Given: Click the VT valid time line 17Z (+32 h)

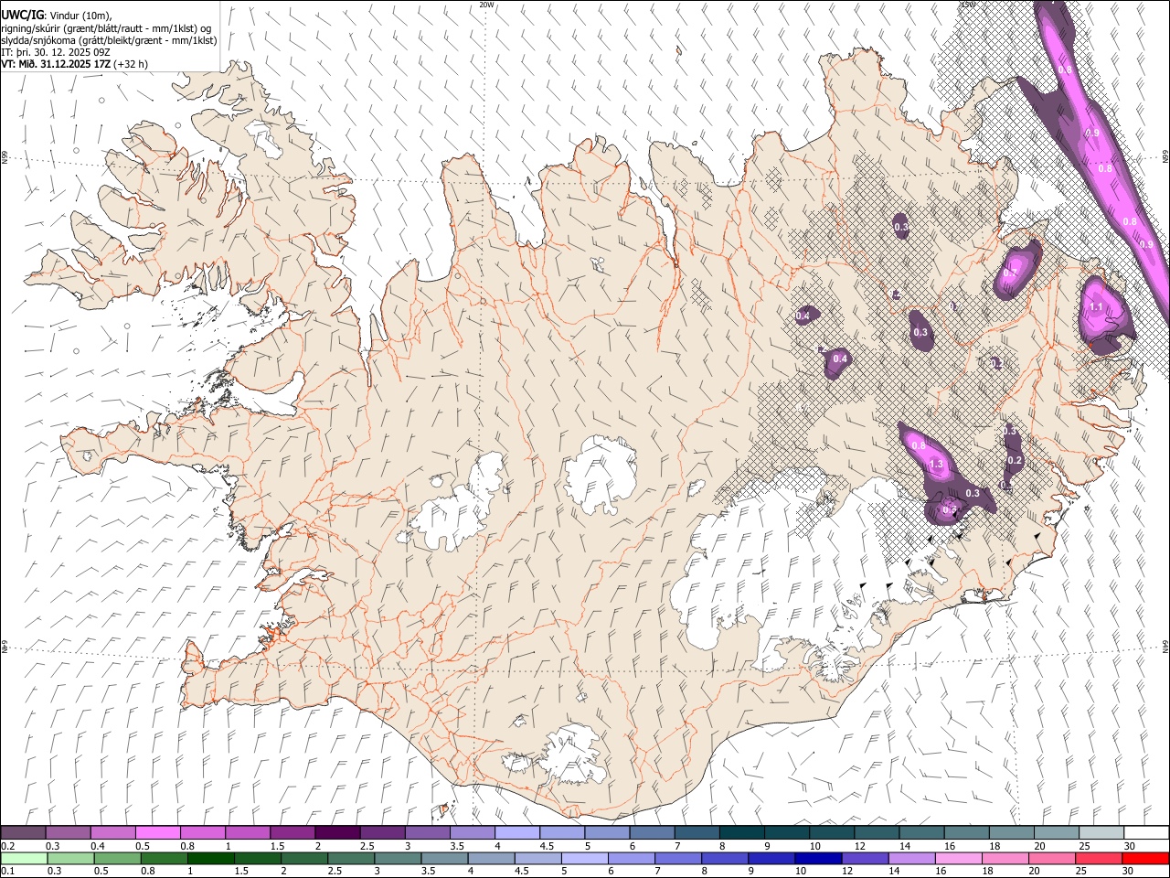Looking at the screenshot, I should 74,64.
